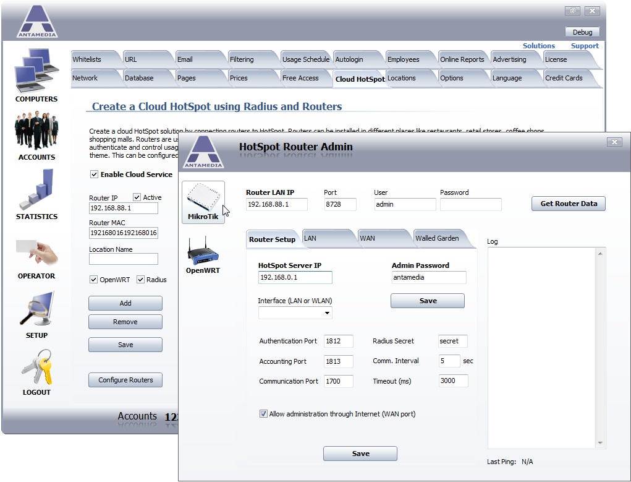Click the Debug button

coord(582,32)
